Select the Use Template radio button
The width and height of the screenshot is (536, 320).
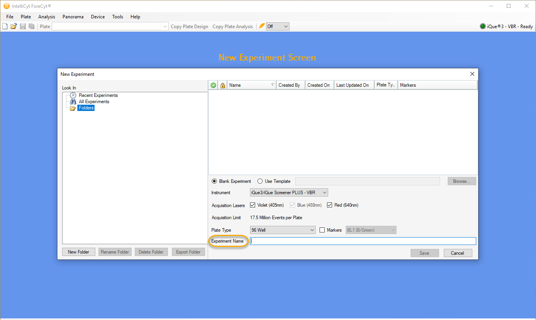click(260, 181)
